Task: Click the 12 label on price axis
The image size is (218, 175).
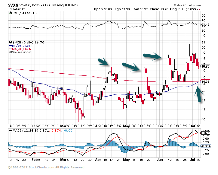Action: coord(203,100)
